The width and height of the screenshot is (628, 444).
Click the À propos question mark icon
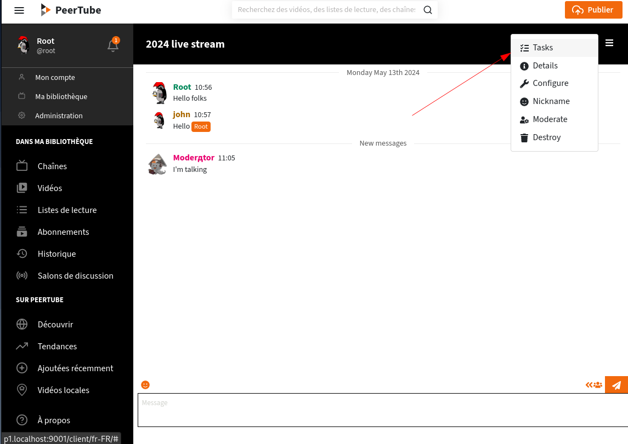[x=22, y=420]
